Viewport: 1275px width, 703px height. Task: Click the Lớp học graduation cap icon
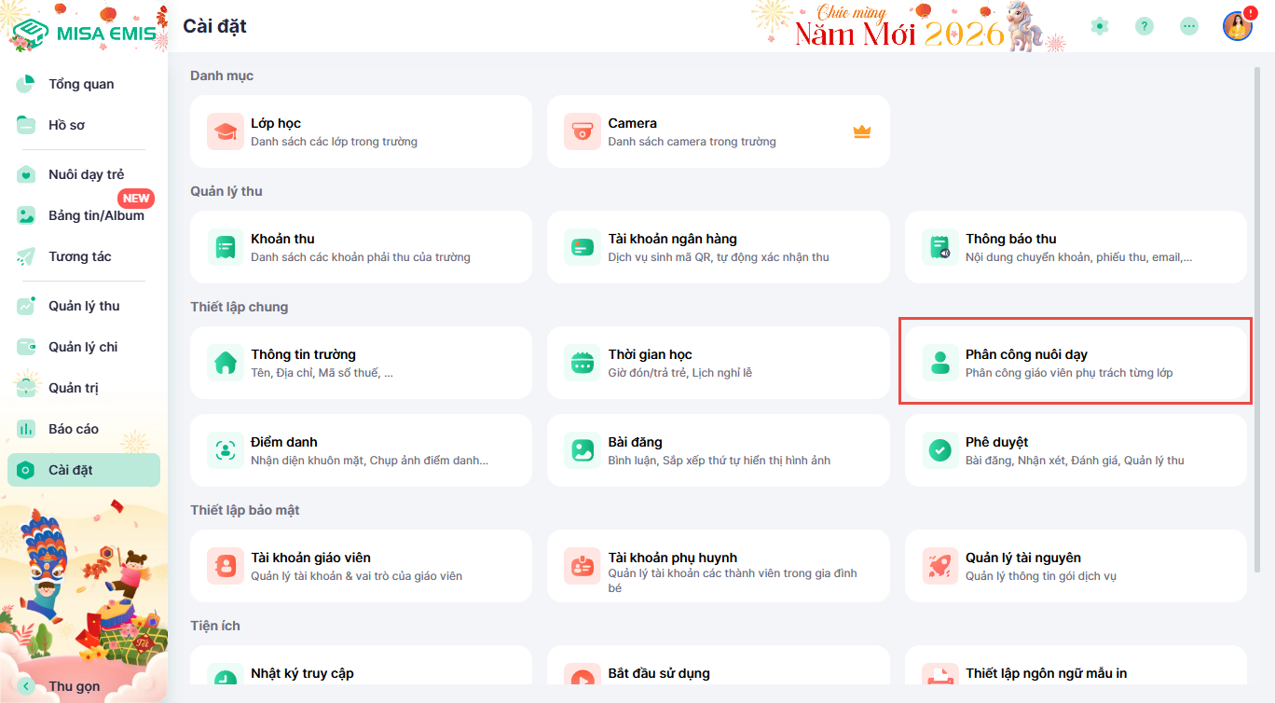tap(226, 131)
